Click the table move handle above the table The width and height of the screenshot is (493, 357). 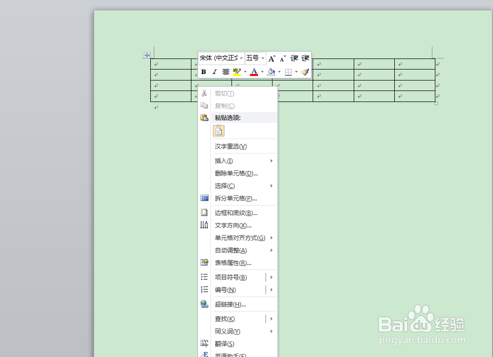pos(146,55)
